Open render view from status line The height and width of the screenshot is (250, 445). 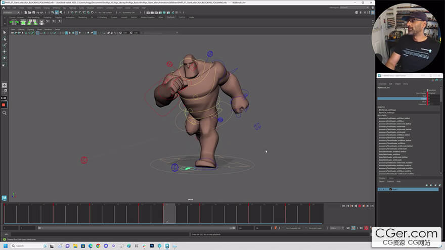pyautogui.click(x=148, y=13)
